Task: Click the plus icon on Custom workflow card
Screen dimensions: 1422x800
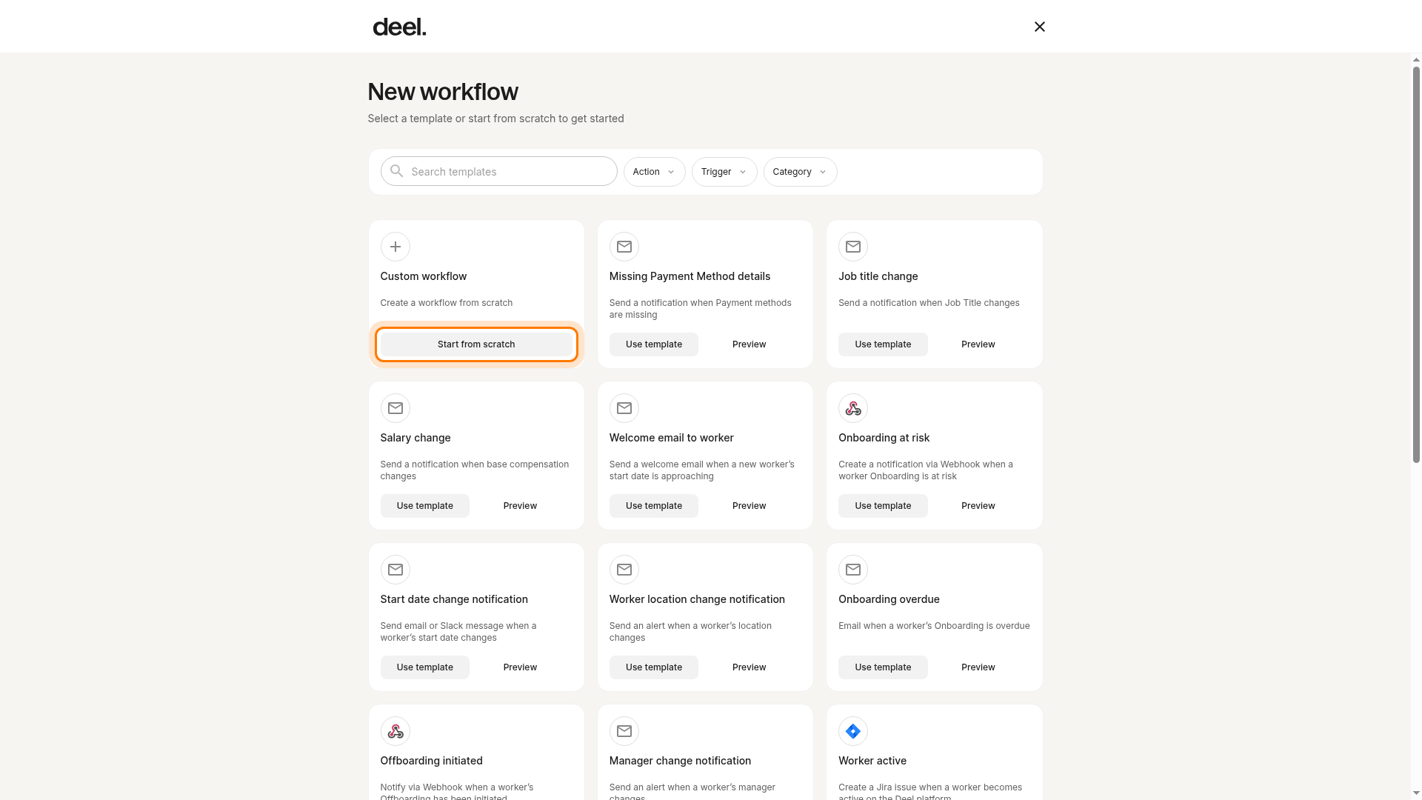Action: click(395, 247)
